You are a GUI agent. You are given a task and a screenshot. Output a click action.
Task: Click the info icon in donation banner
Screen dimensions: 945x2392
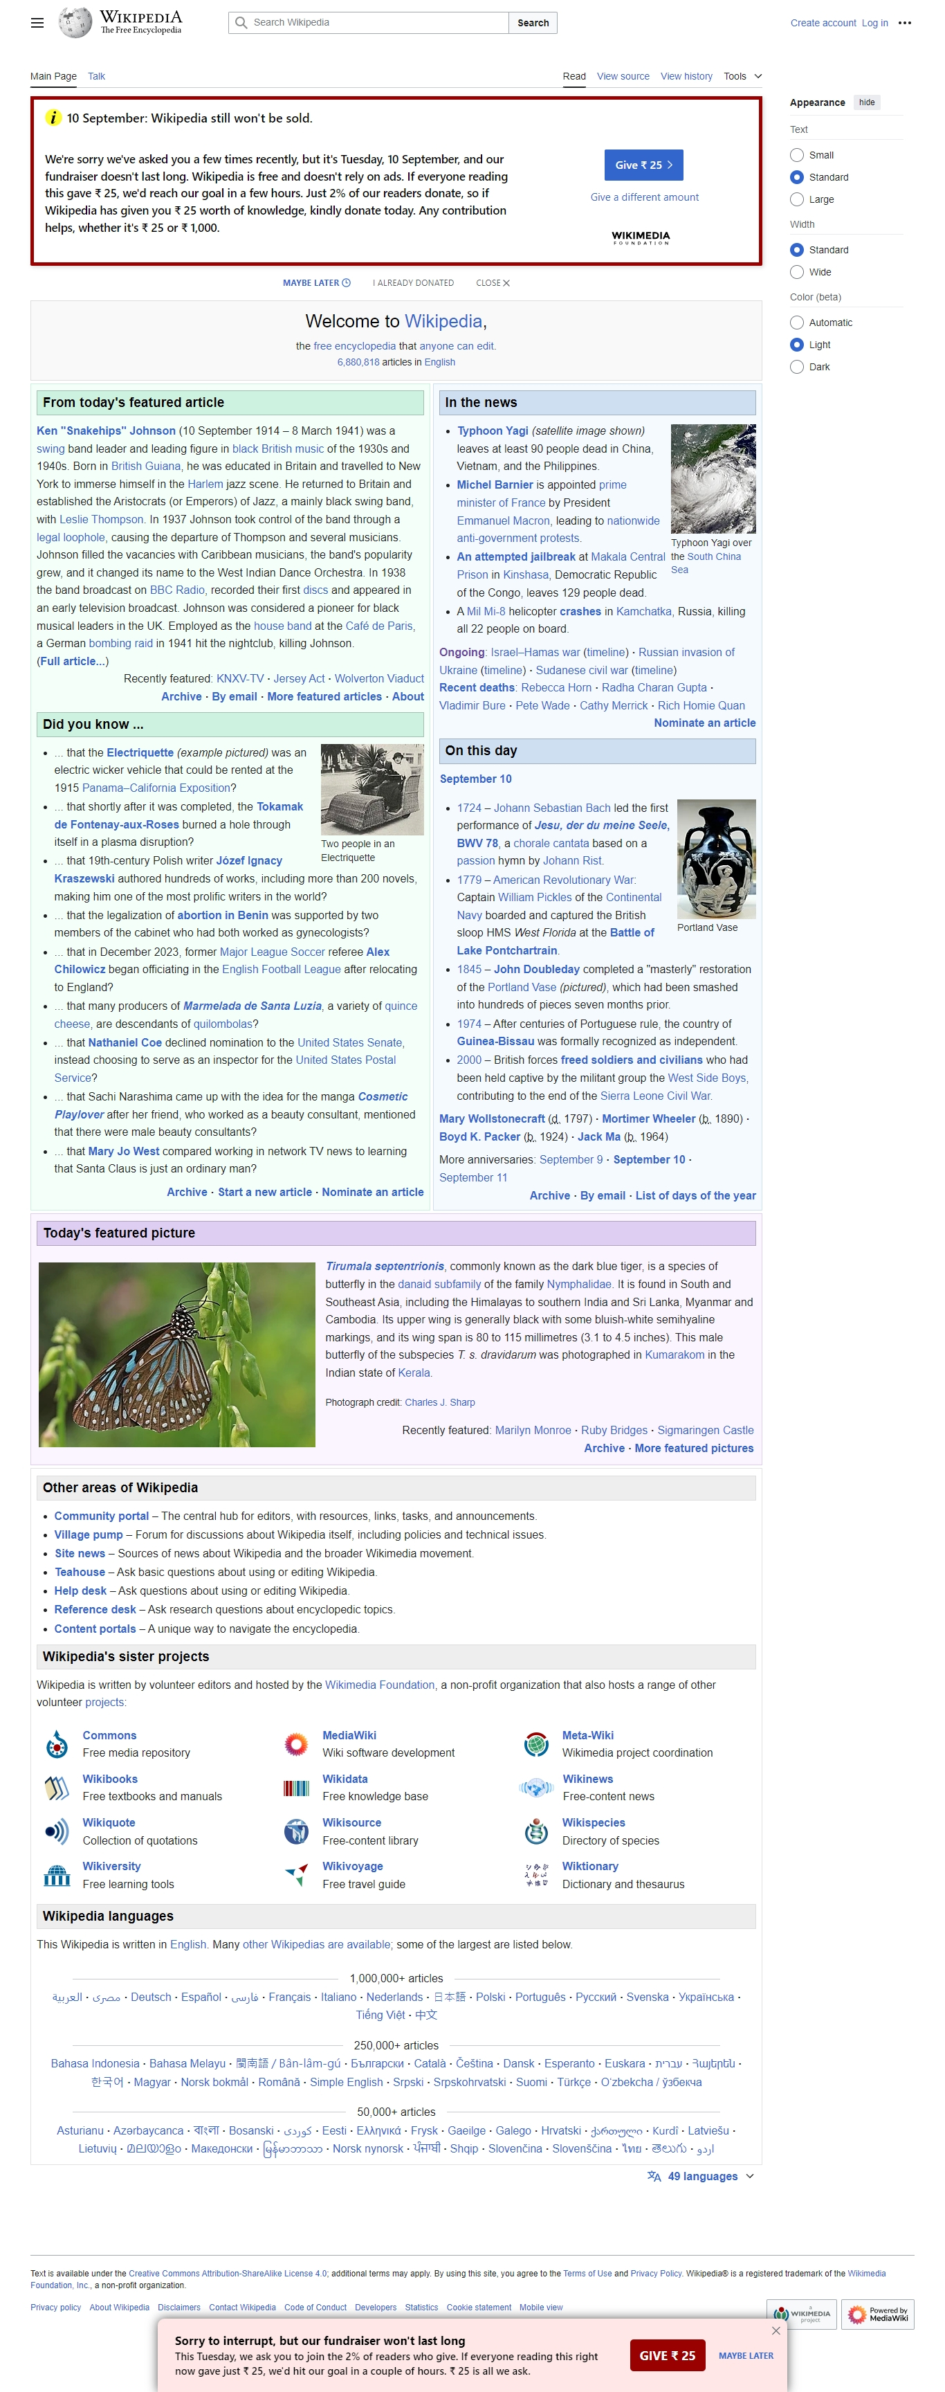[x=54, y=118]
